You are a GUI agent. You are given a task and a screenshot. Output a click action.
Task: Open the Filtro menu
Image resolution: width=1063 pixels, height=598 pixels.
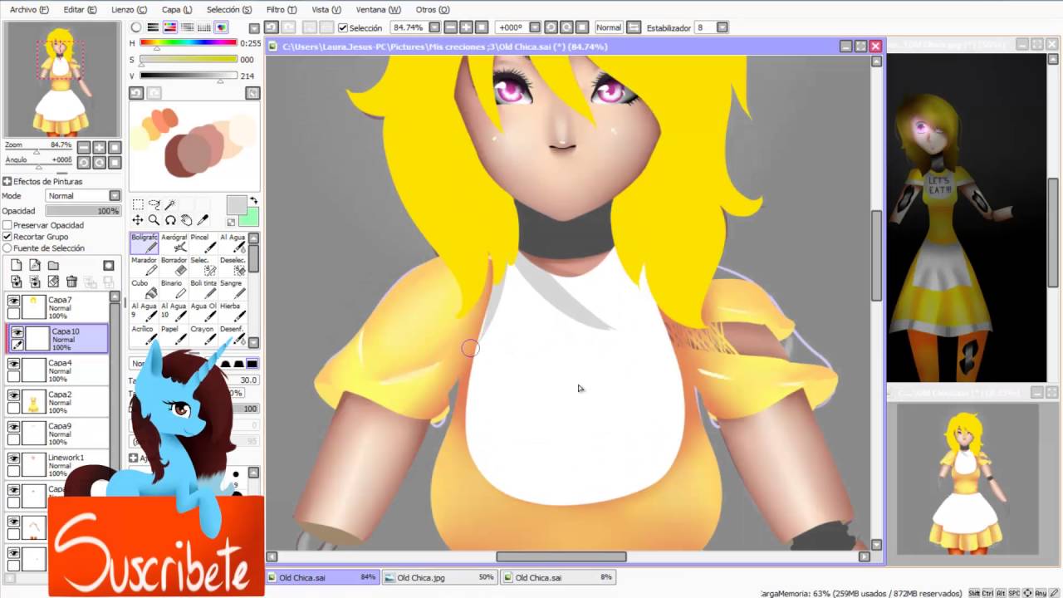click(281, 9)
